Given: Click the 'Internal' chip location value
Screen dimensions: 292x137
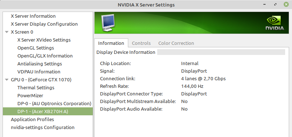Looking at the screenshot, I should click(x=190, y=63).
